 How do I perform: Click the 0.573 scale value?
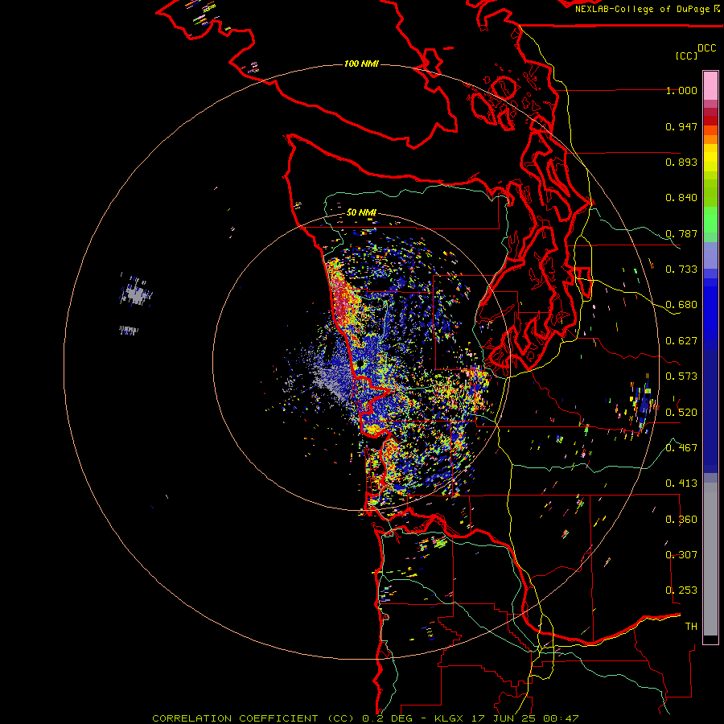(681, 376)
